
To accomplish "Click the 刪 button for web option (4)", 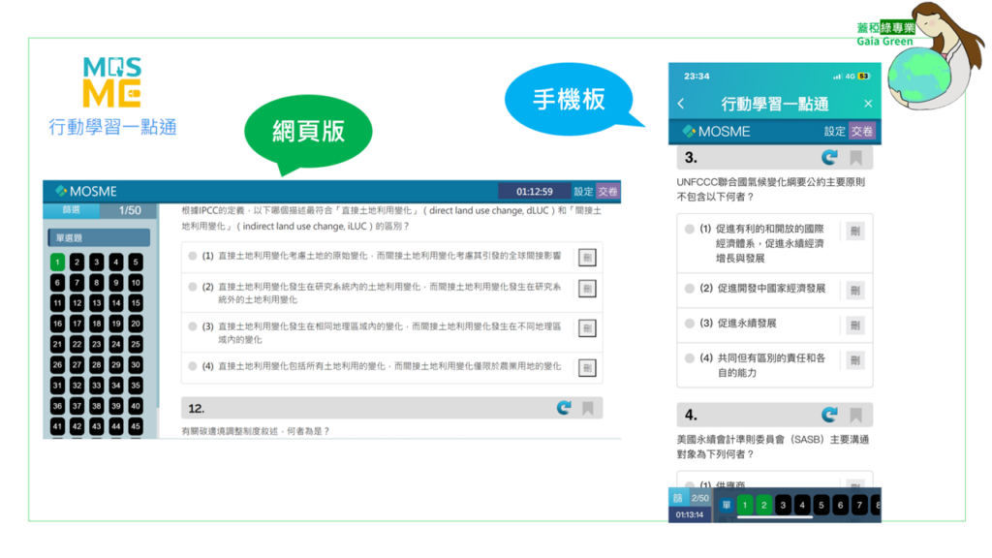I will [587, 367].
